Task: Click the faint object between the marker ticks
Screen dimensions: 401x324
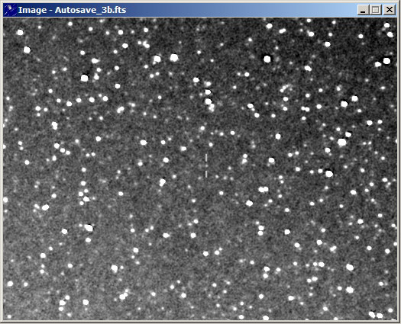Action: [206, 166]
